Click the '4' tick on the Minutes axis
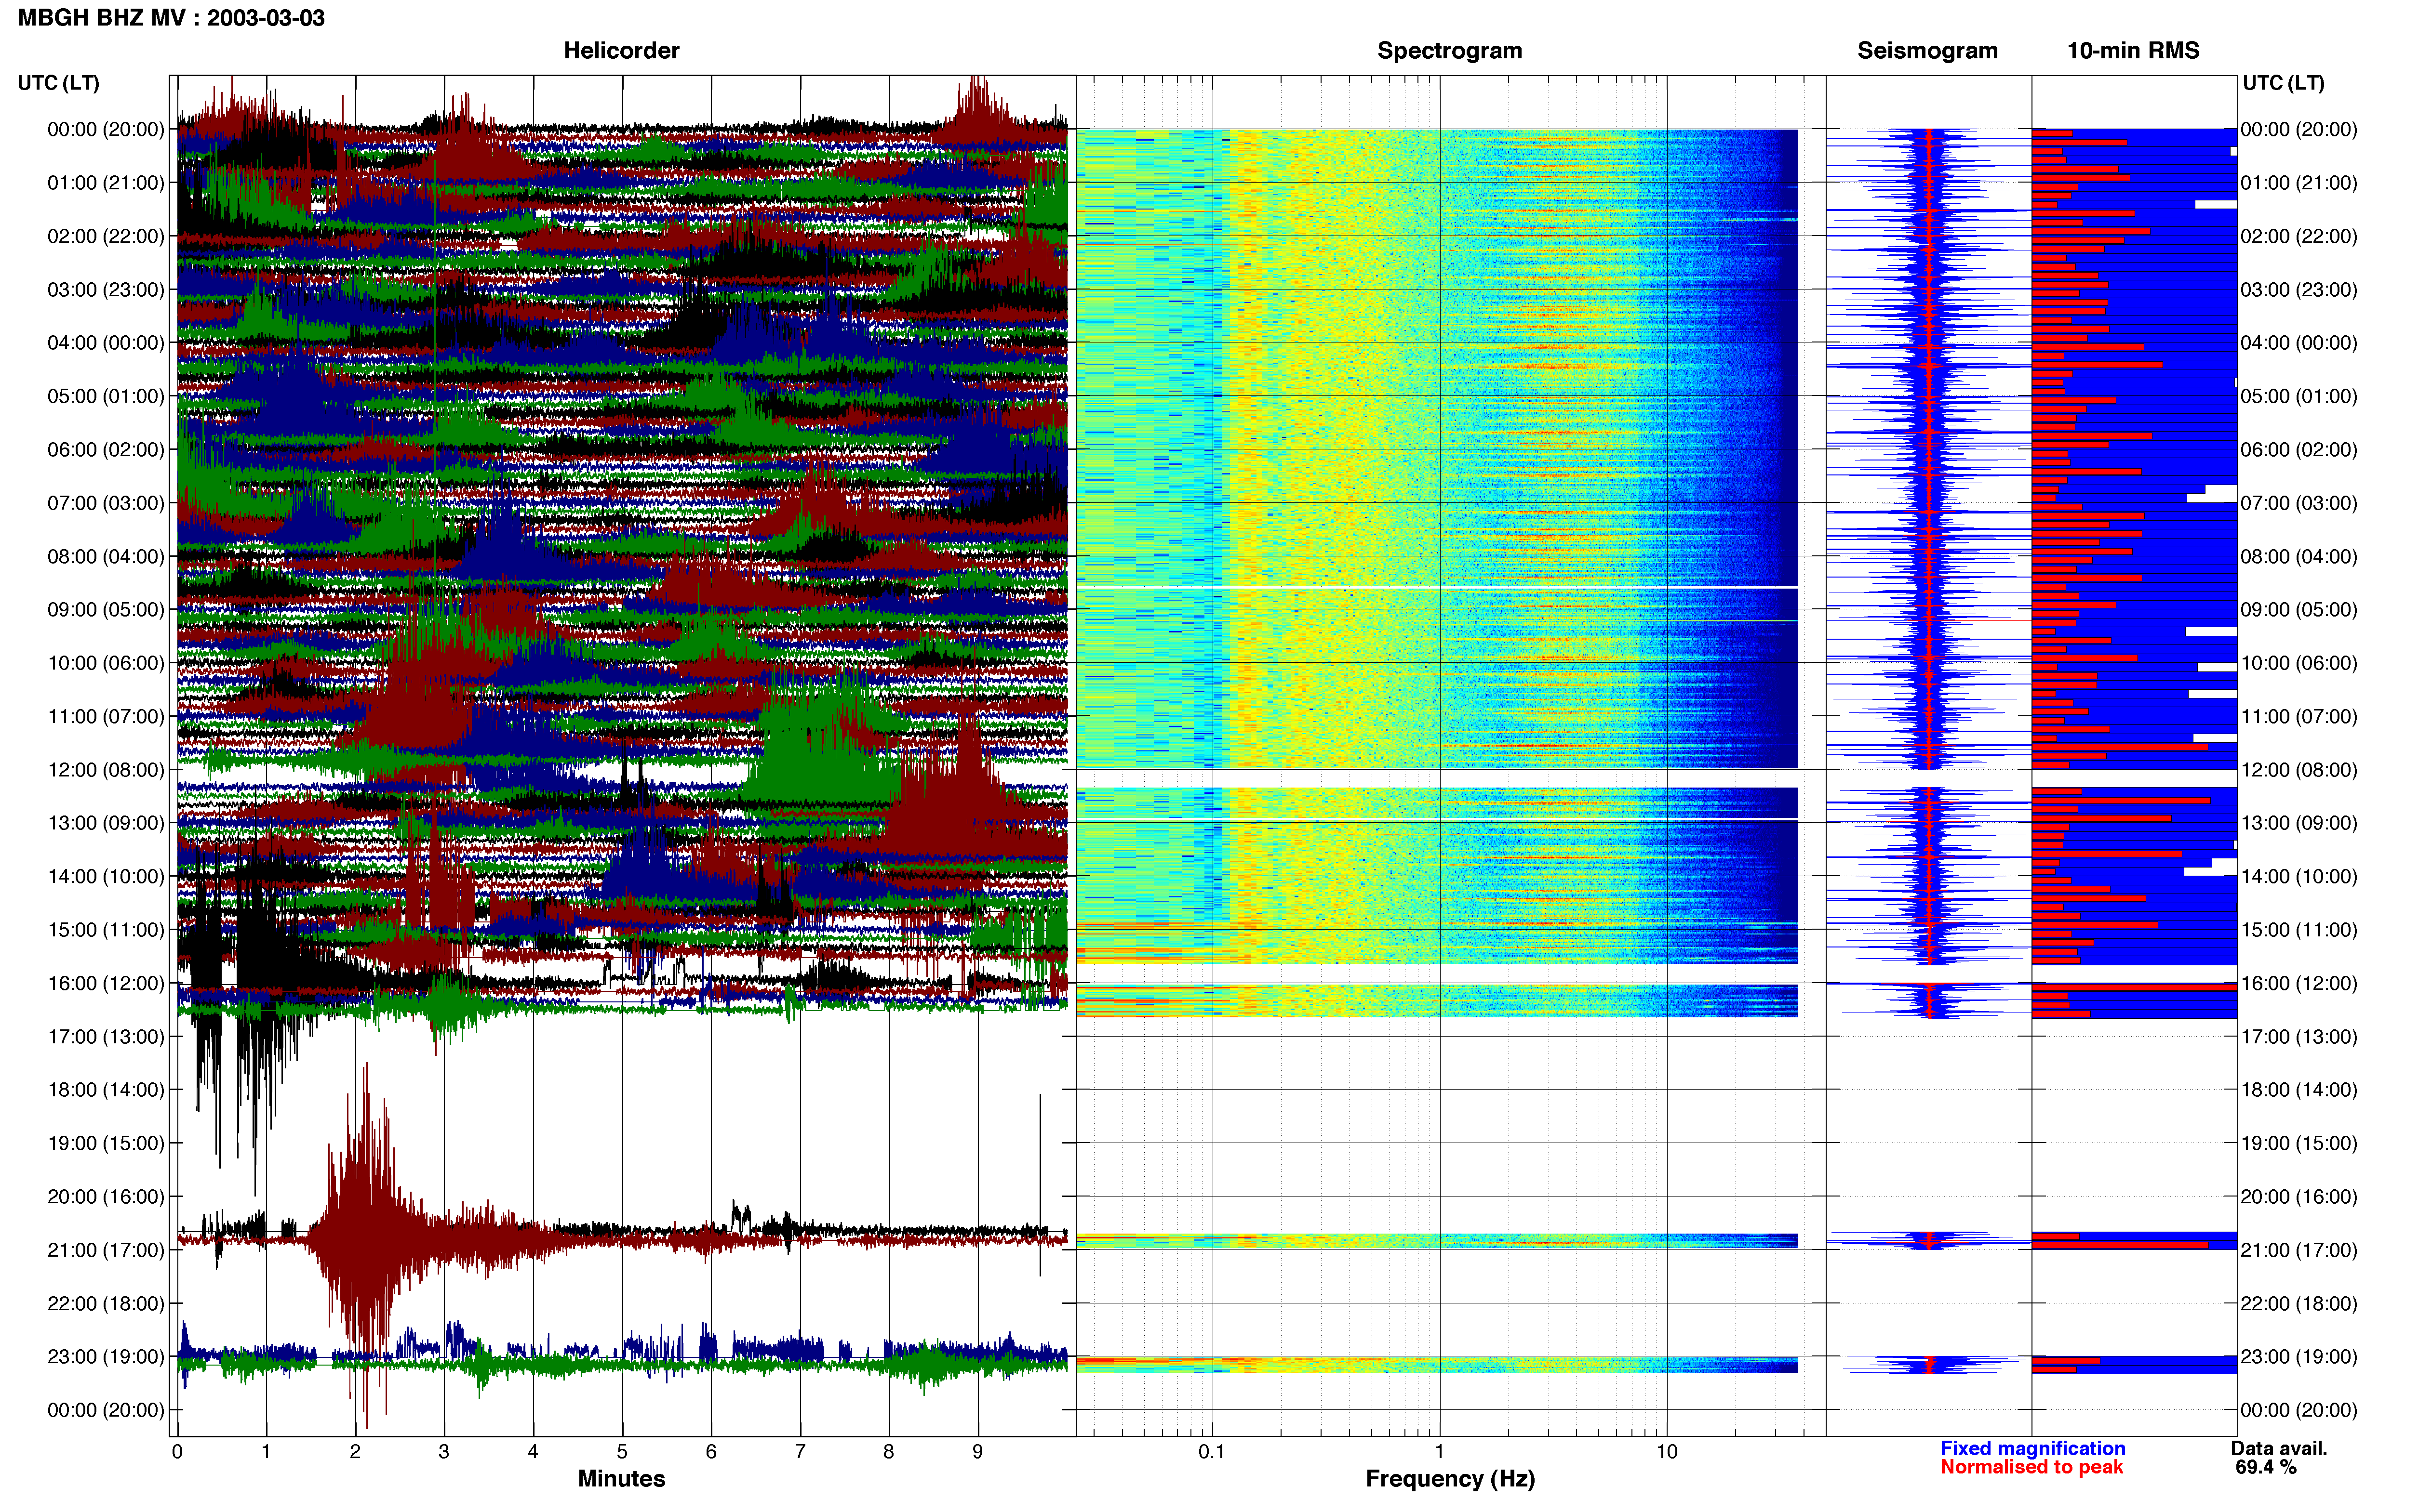The width and height of the screenshot is (2419, 1512). pyautogui.click(x=533, y=1452)
